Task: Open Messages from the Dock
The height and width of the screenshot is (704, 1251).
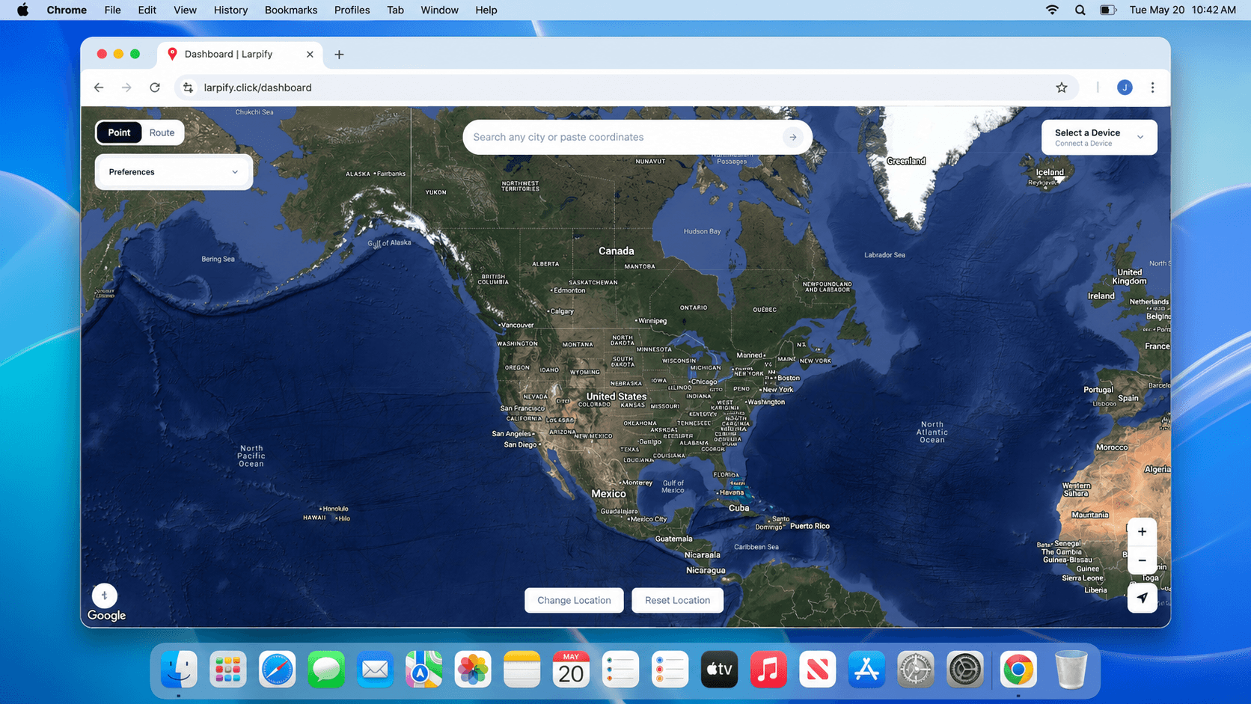Action: point(326,669)
